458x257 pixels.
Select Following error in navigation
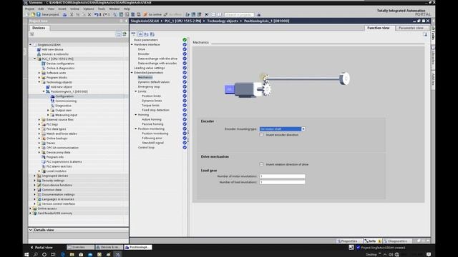point(152,138)
